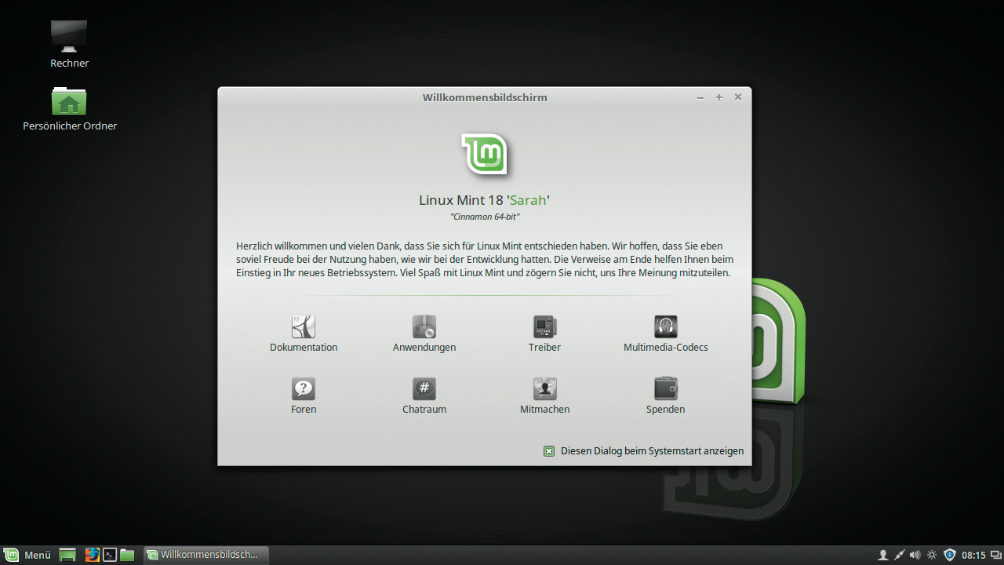Click the show desktop panel icon

(x=68, y=555)
